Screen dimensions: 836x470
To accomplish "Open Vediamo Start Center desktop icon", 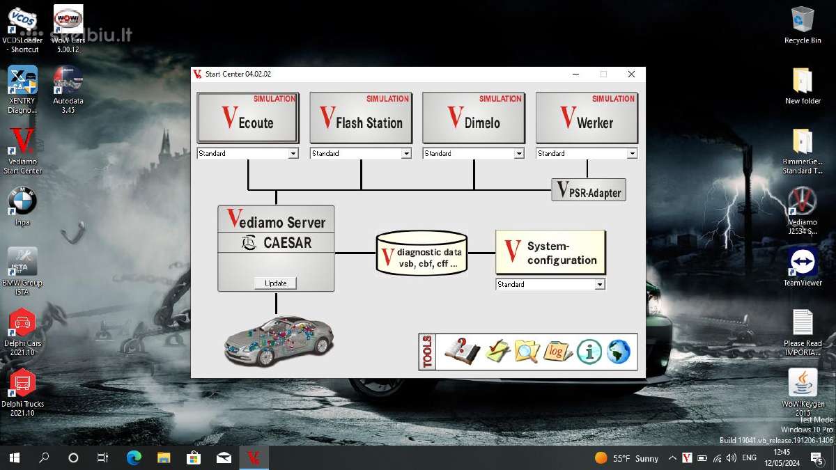I will (x=22, y=150).
